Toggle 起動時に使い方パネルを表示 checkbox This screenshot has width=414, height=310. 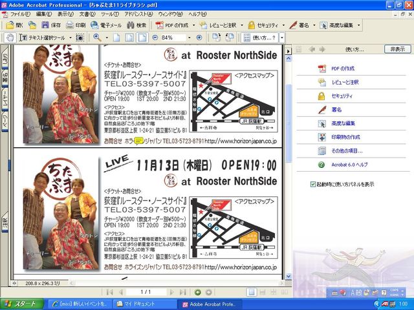[x=312, y=184]
